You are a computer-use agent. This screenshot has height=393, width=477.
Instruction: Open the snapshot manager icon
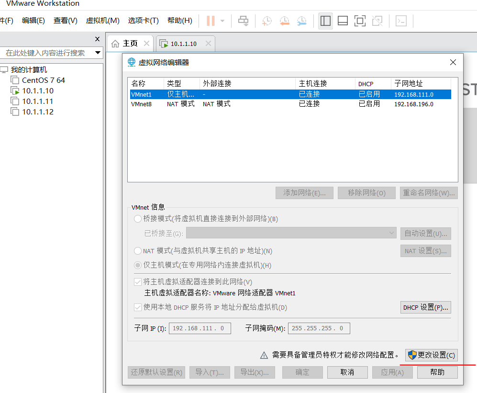[x=302, y=21]
